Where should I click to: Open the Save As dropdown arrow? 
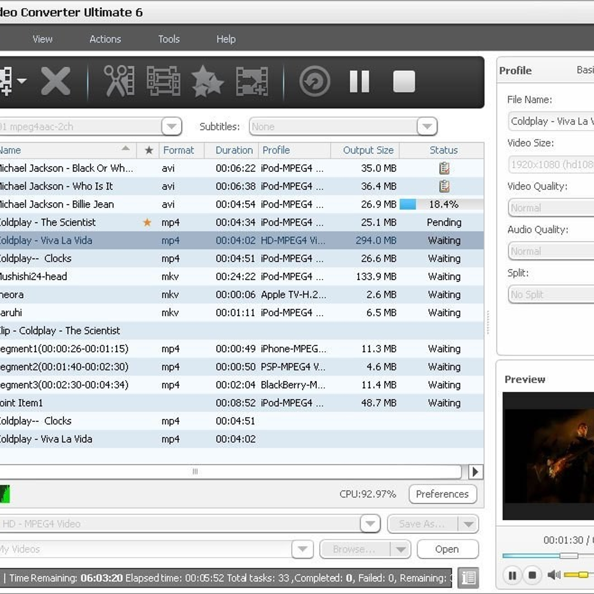(468, 524)
